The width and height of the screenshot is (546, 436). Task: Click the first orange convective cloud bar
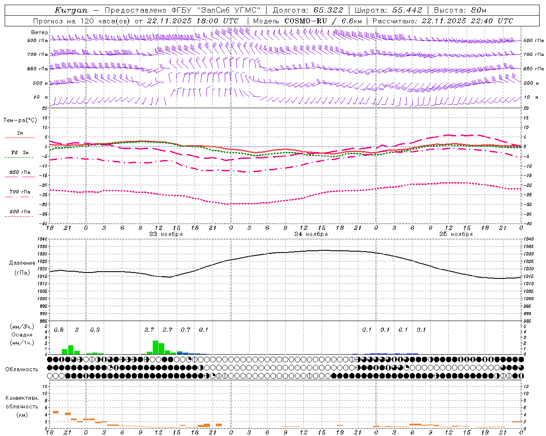pos(55,412)
